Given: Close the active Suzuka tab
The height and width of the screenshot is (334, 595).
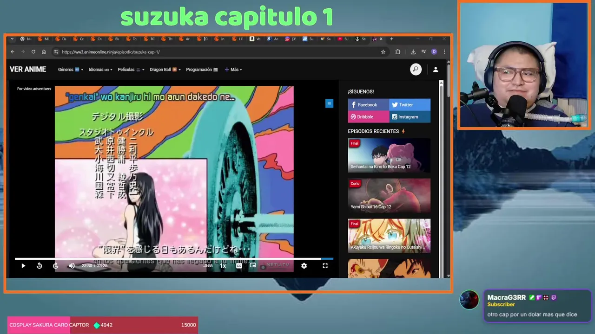Looking at the screenshot, I should (381, 39).
